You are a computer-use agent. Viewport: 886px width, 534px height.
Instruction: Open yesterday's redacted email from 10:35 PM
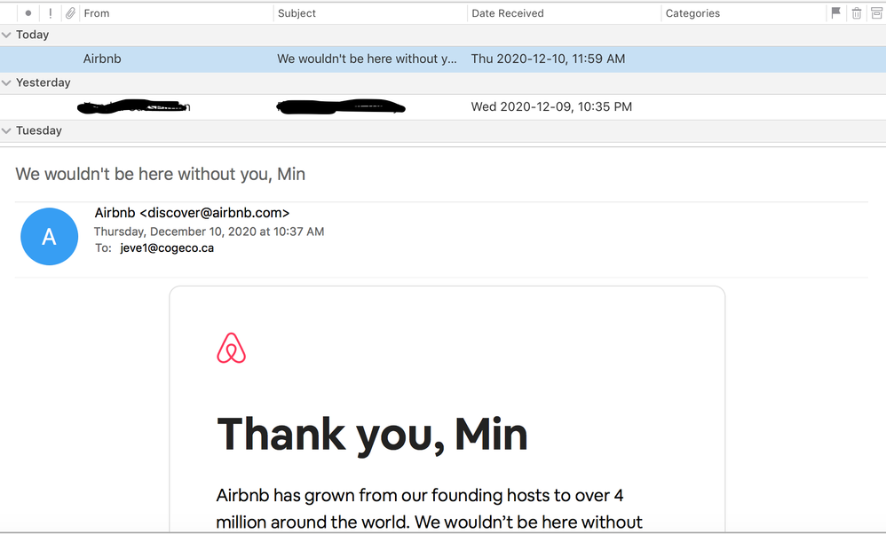[355, 106]
